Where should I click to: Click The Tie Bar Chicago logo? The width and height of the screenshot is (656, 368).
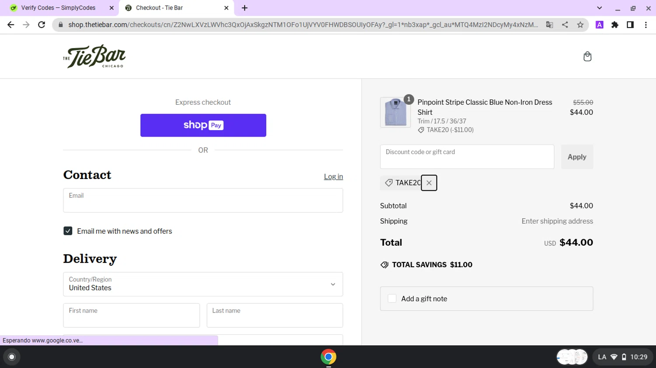click(x=94, y=56)
